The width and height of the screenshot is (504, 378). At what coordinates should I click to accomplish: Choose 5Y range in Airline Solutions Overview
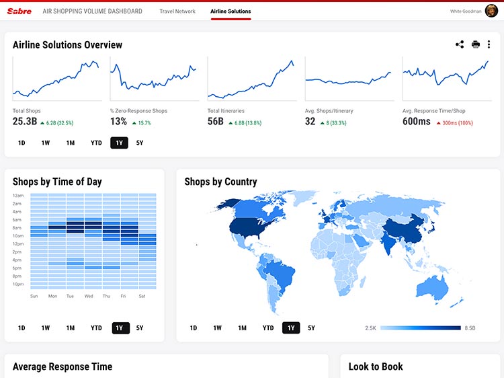(140, 143)
